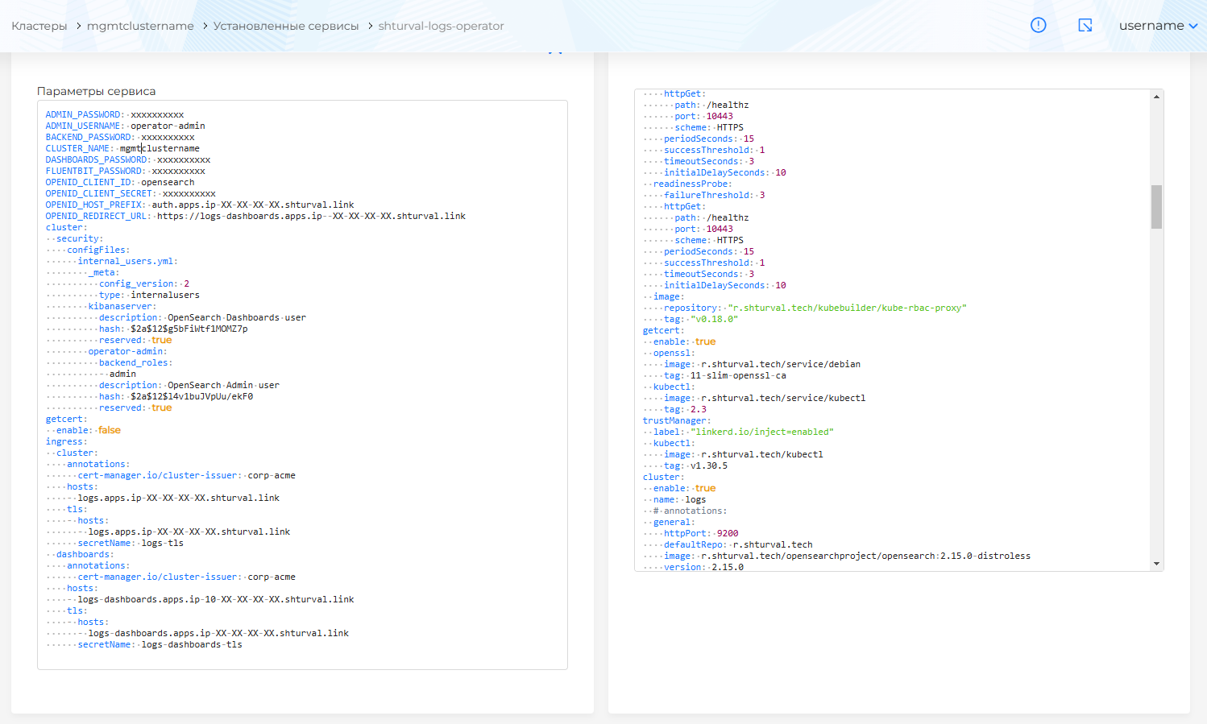Image resolution: width=1207 pixels, height=724 pixels.
Task: Open mgmtclustername breadcrumb link
Action: 140,26
